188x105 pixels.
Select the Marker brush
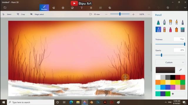[x=158, y=22]
